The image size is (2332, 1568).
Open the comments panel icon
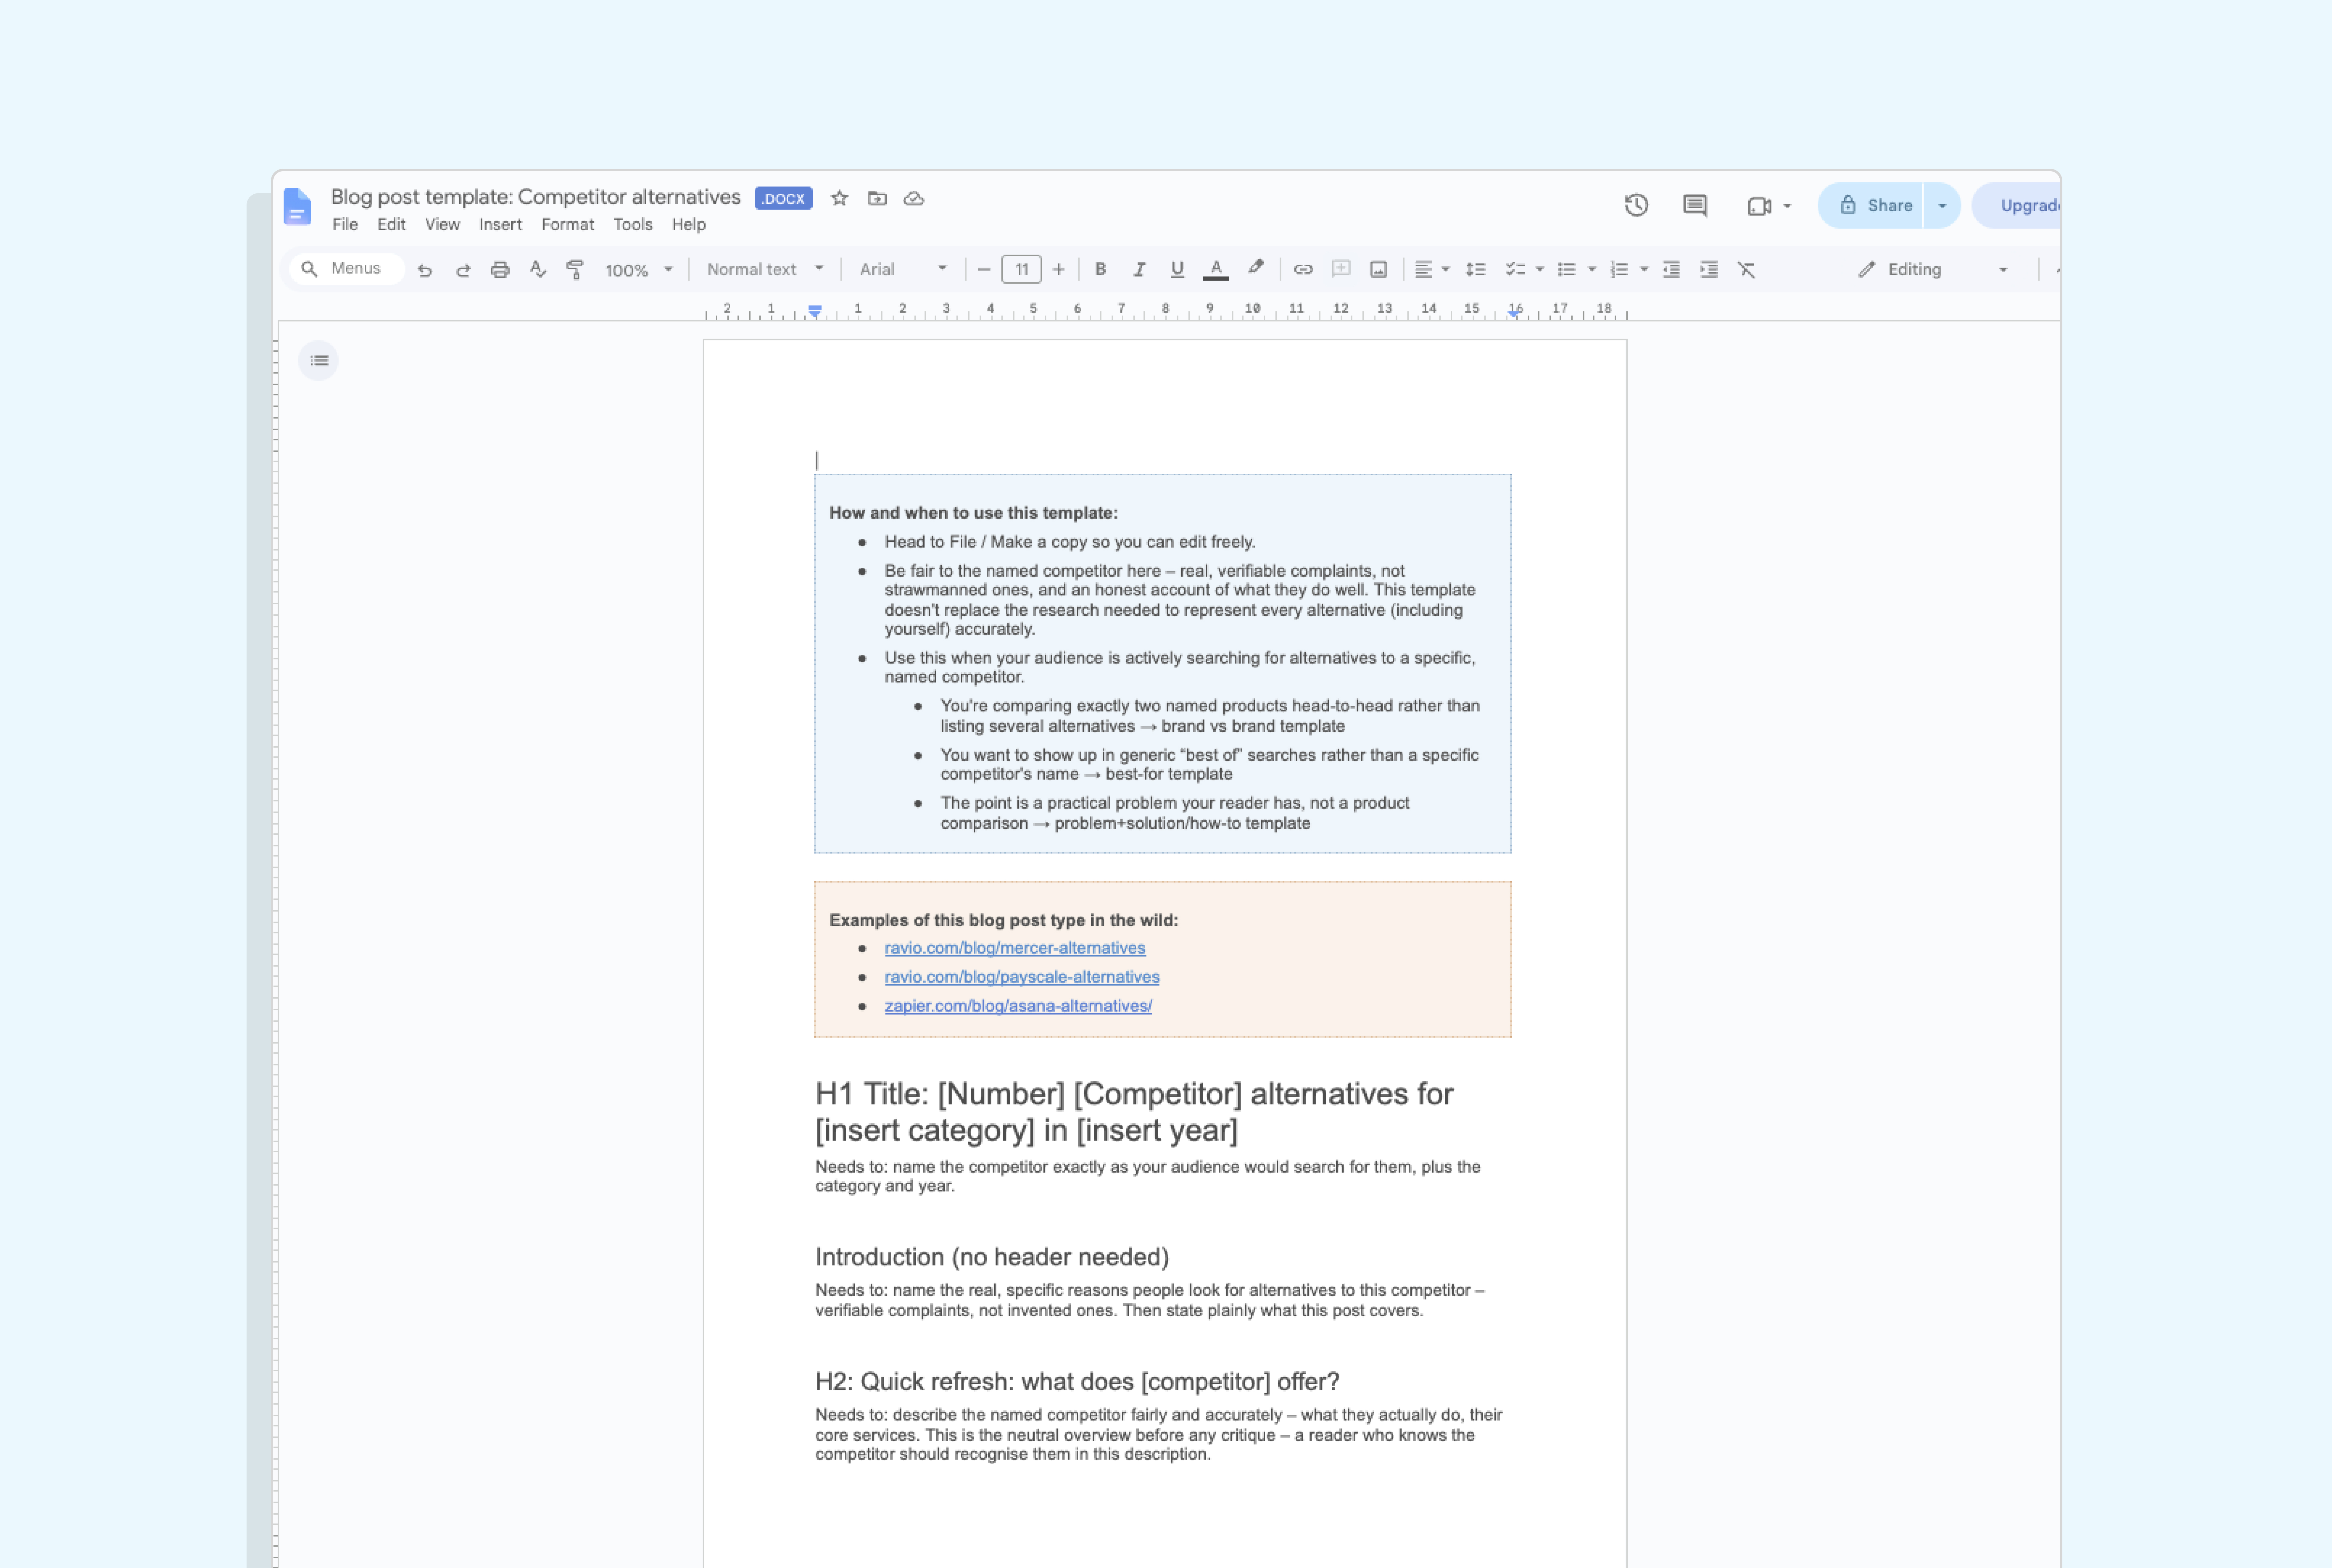[1695, 205]
